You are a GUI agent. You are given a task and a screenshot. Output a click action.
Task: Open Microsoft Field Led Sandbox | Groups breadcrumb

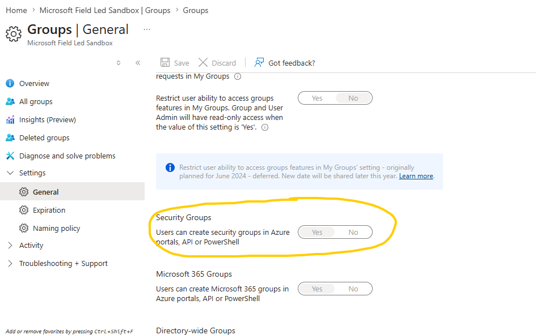105,10
